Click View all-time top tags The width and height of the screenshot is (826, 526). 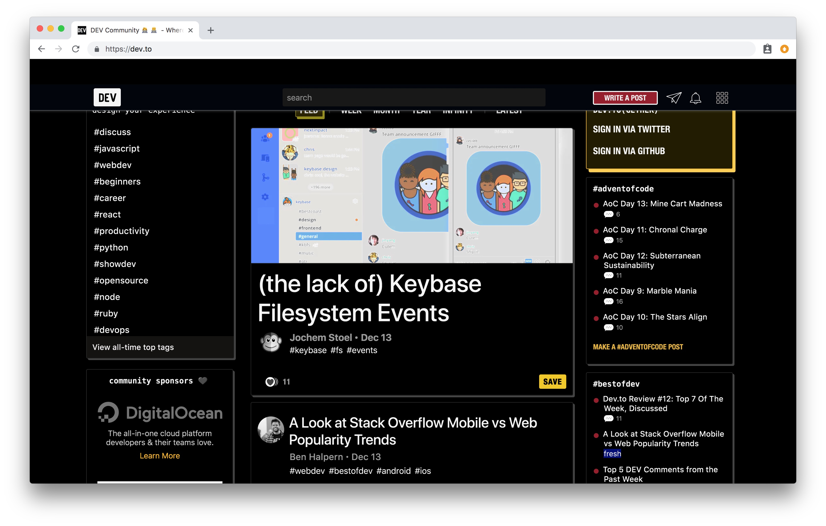tap(133, 347)
